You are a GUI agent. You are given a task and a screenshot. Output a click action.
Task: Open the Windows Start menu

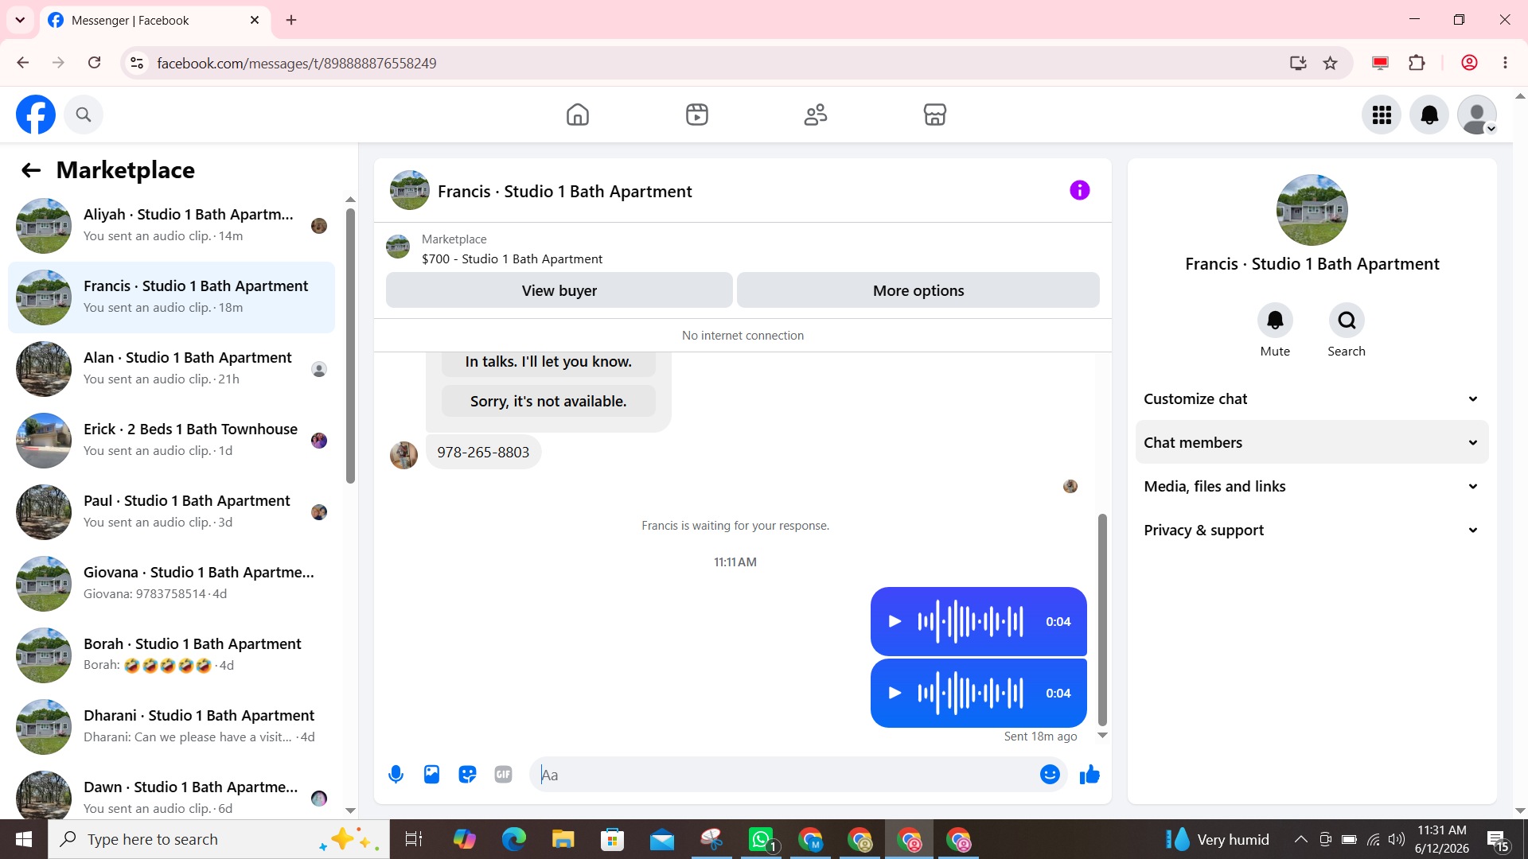pyautogui.click(x=24, y=839)
